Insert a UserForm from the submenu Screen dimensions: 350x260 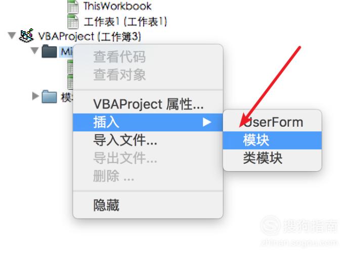click(272, 122)
